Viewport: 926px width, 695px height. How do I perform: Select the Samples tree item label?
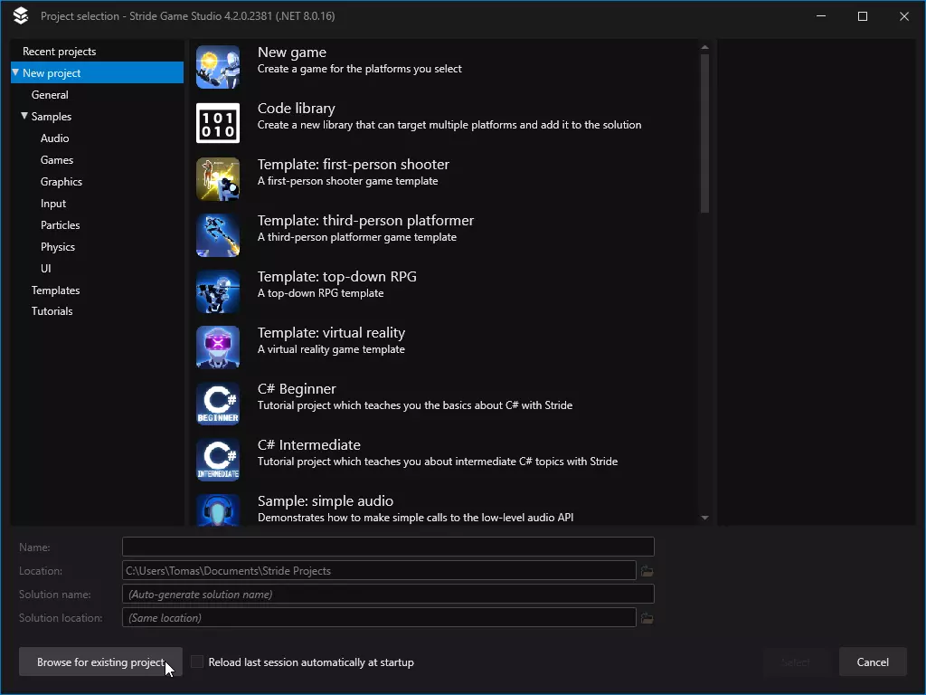(x=52, y=117)
